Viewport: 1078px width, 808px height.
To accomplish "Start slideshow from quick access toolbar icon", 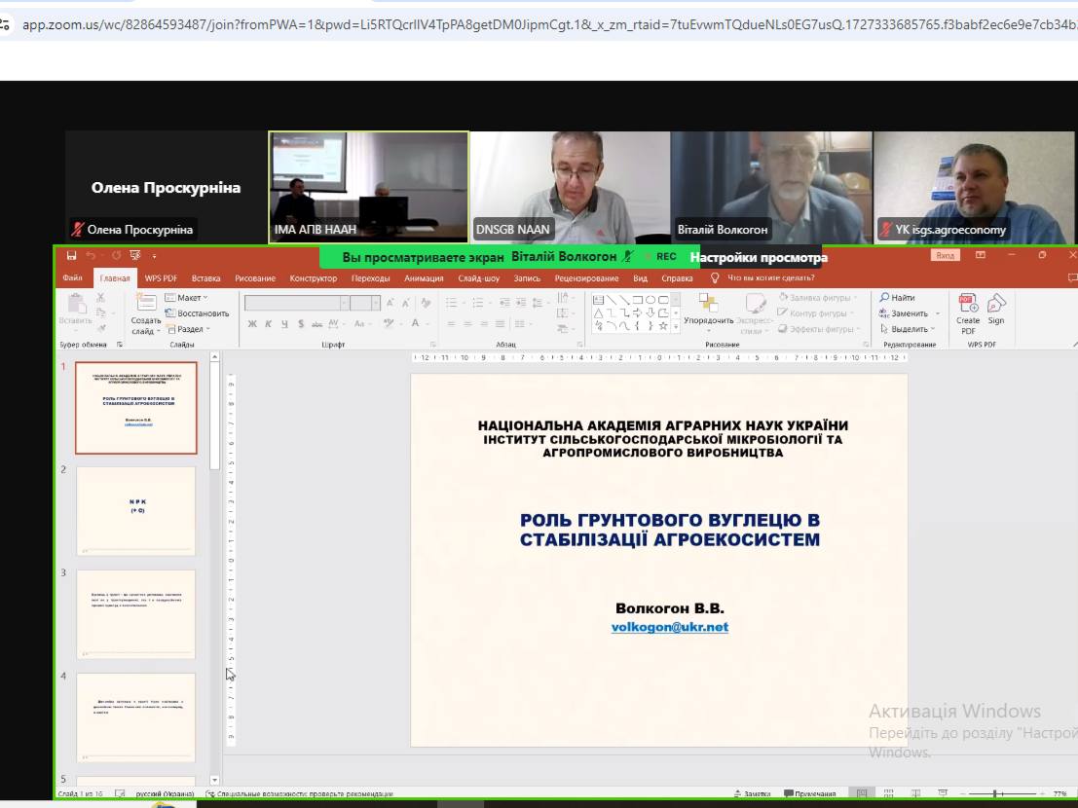I will (135, 256).
